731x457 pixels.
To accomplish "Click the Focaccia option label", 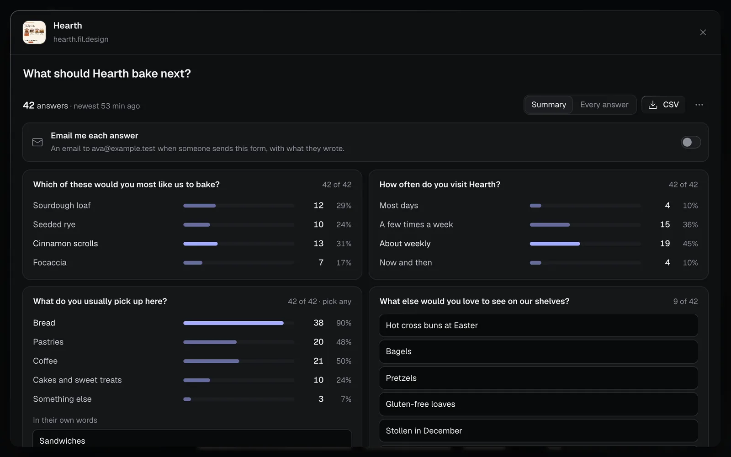I will click(x=50, y=263).
